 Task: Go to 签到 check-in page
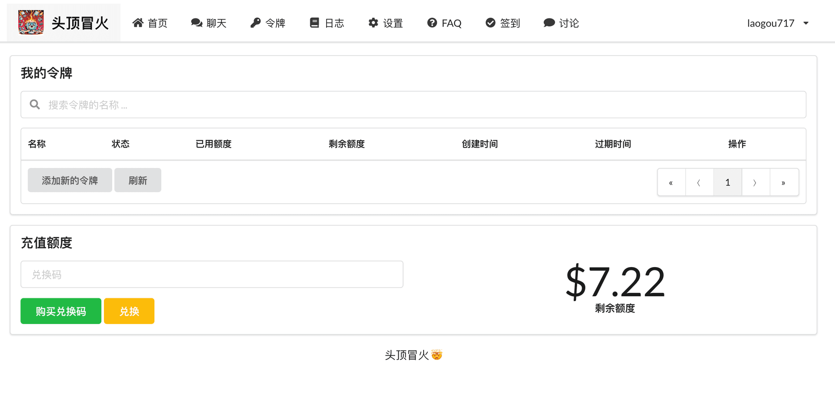point(502,23)
